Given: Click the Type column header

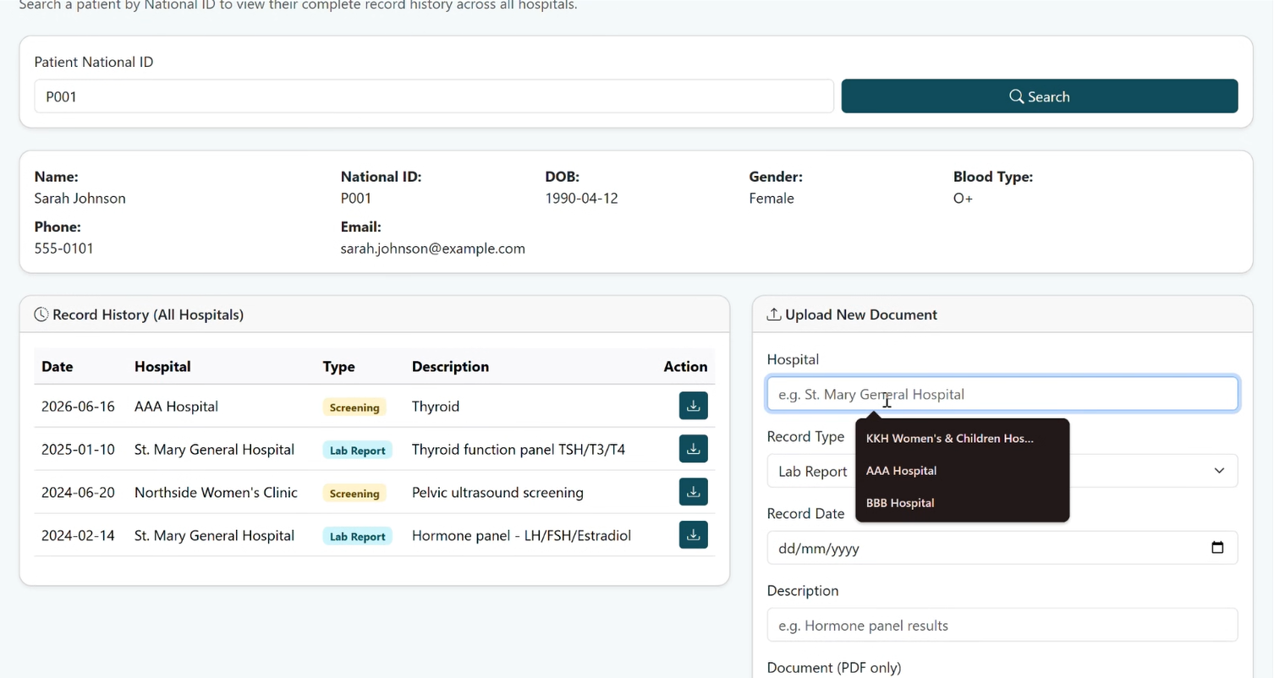Looking at the screenshot, I should point(338,367).
